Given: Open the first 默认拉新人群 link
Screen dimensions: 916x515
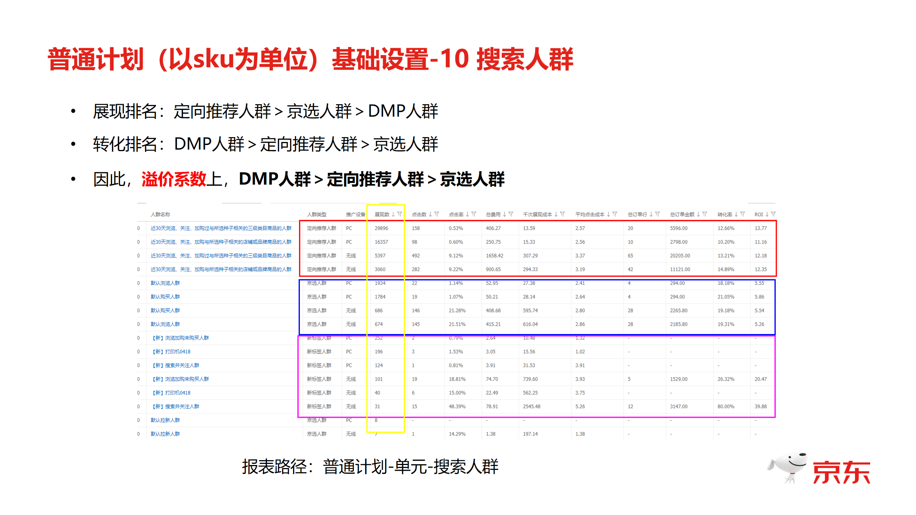Looking at the screenshot, I should point(165,420).
